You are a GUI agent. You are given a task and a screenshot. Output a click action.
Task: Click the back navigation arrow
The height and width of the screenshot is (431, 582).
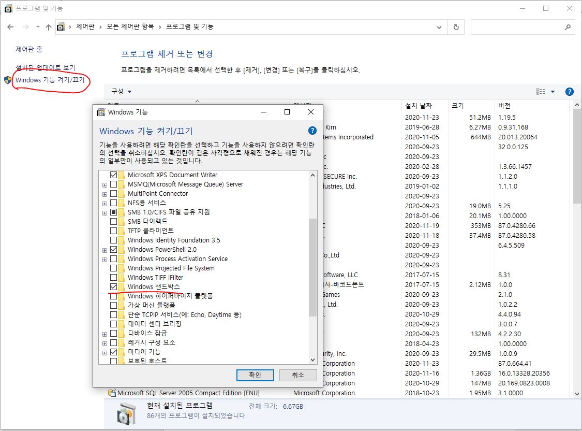pyautogui.click(x=10, y=27)
